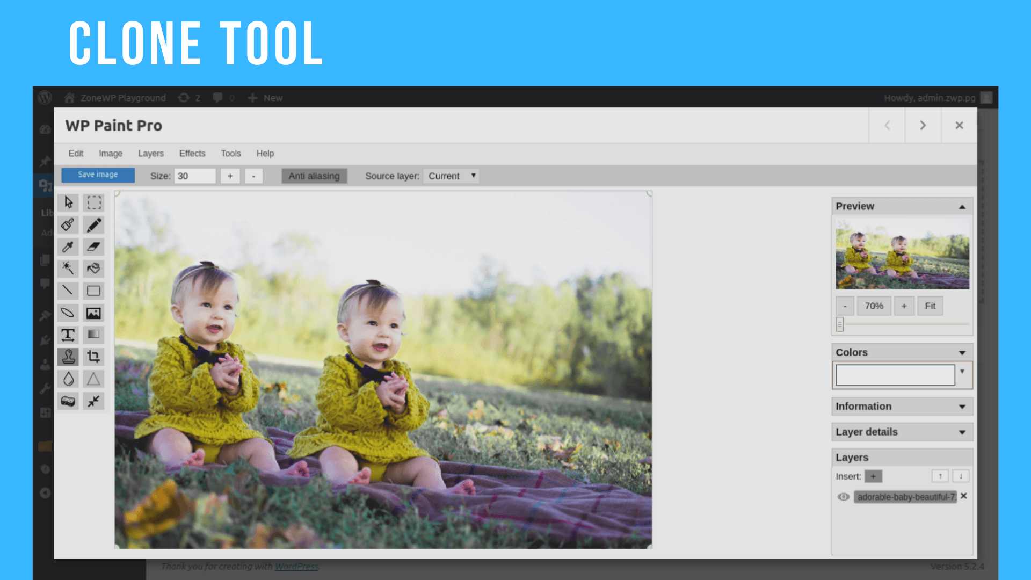Select the Pencil tool

click(93, 225)
